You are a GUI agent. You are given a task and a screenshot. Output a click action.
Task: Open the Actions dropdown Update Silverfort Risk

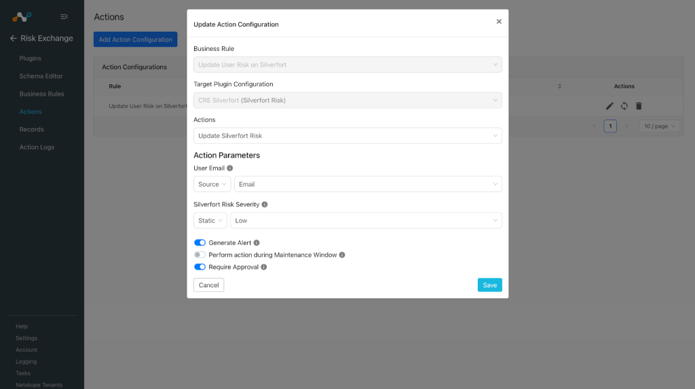click(x=347, y=136)
